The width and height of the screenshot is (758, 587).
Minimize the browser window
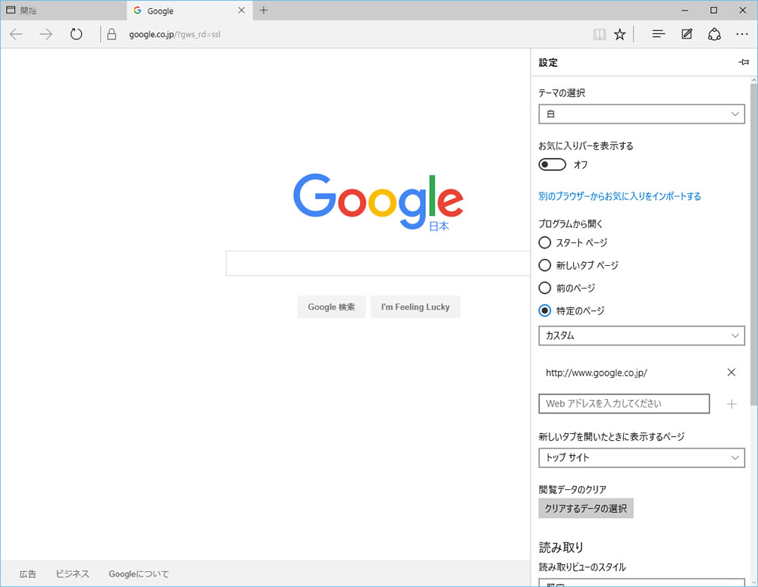684,10
